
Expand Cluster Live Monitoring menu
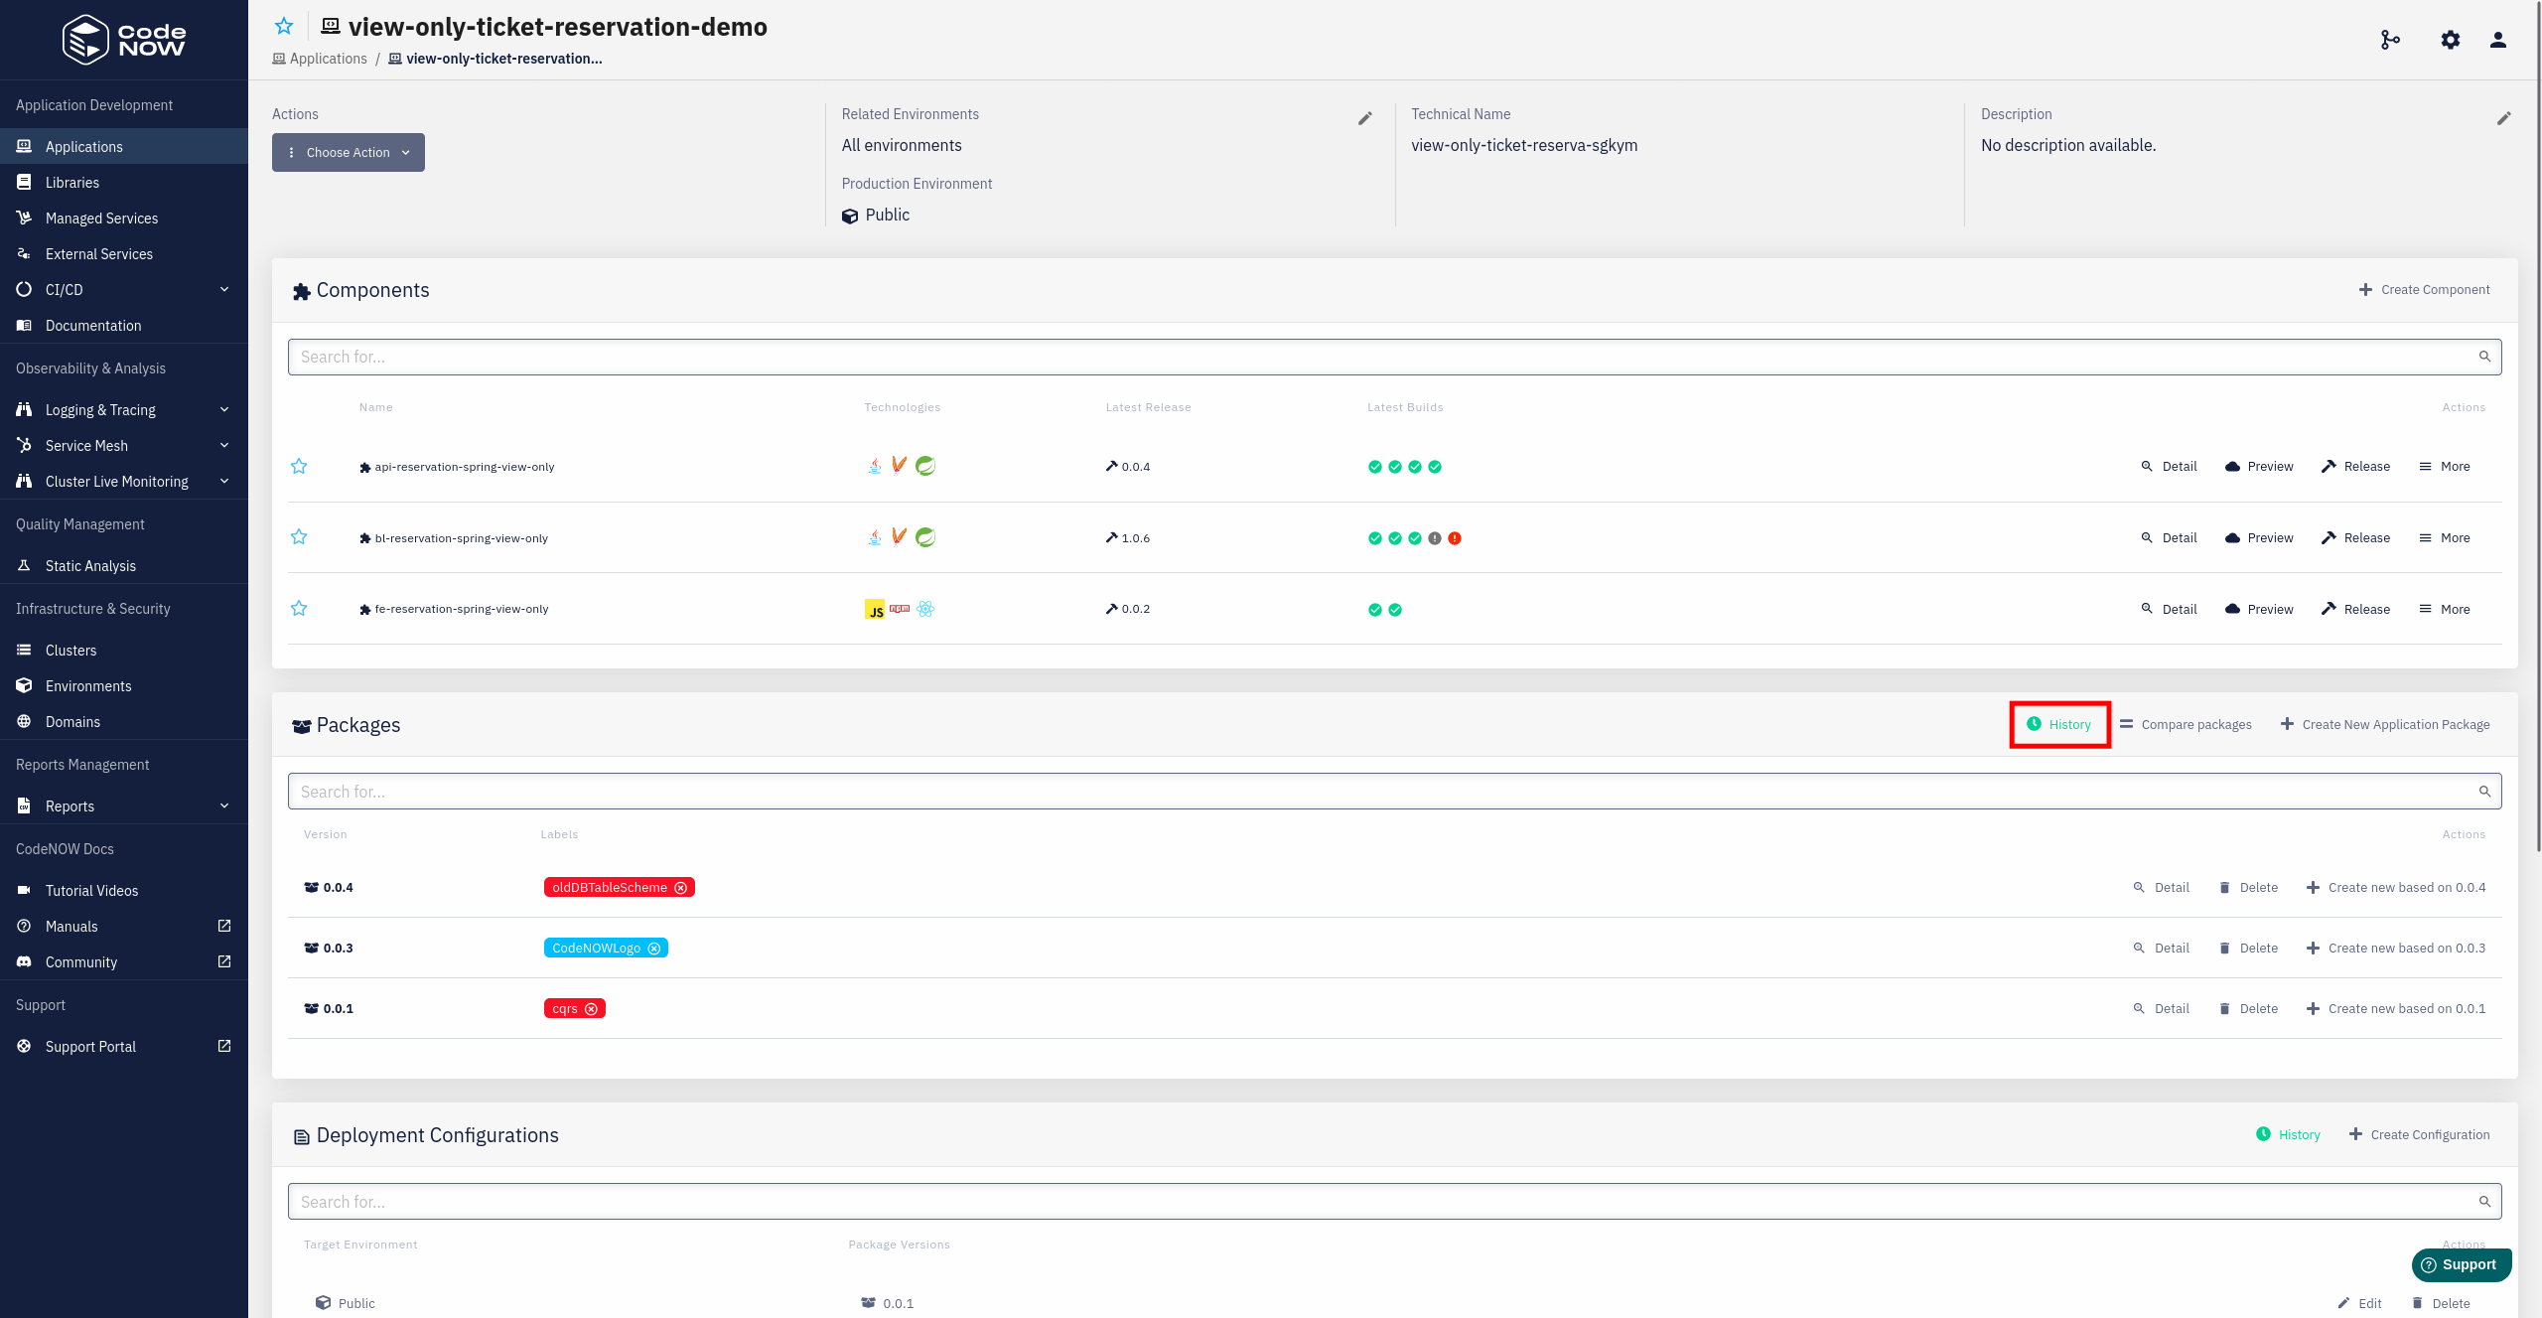pos(124,482)
